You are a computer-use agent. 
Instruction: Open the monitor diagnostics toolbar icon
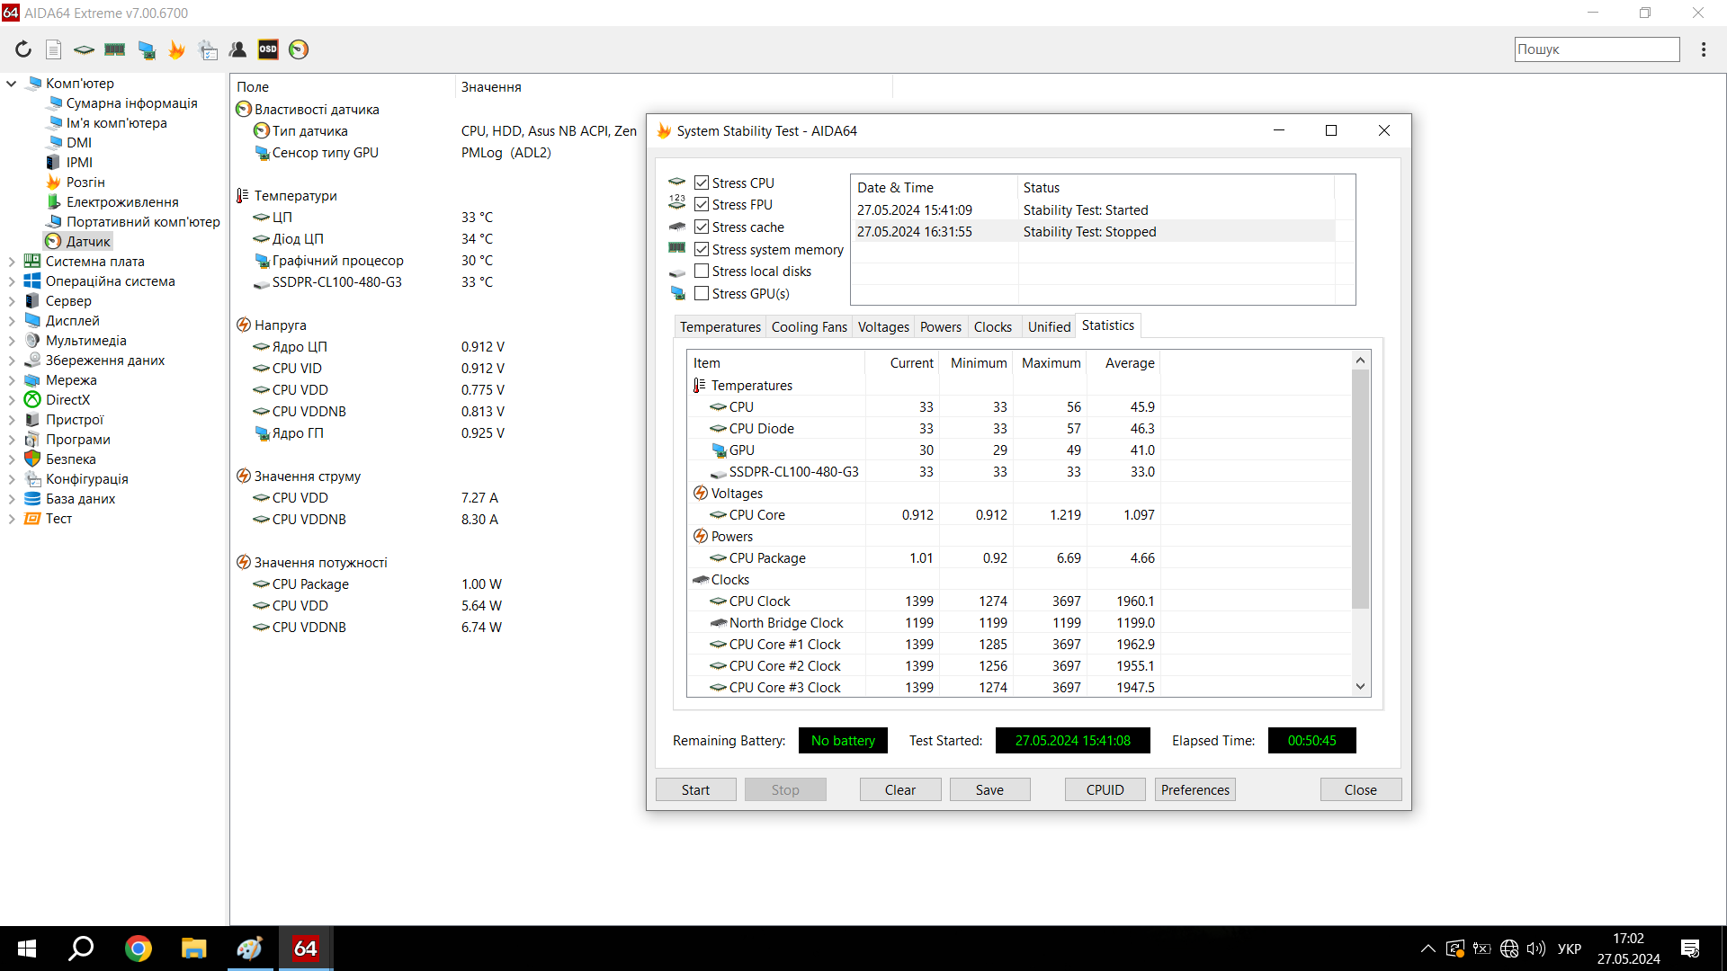coord(147,49)
